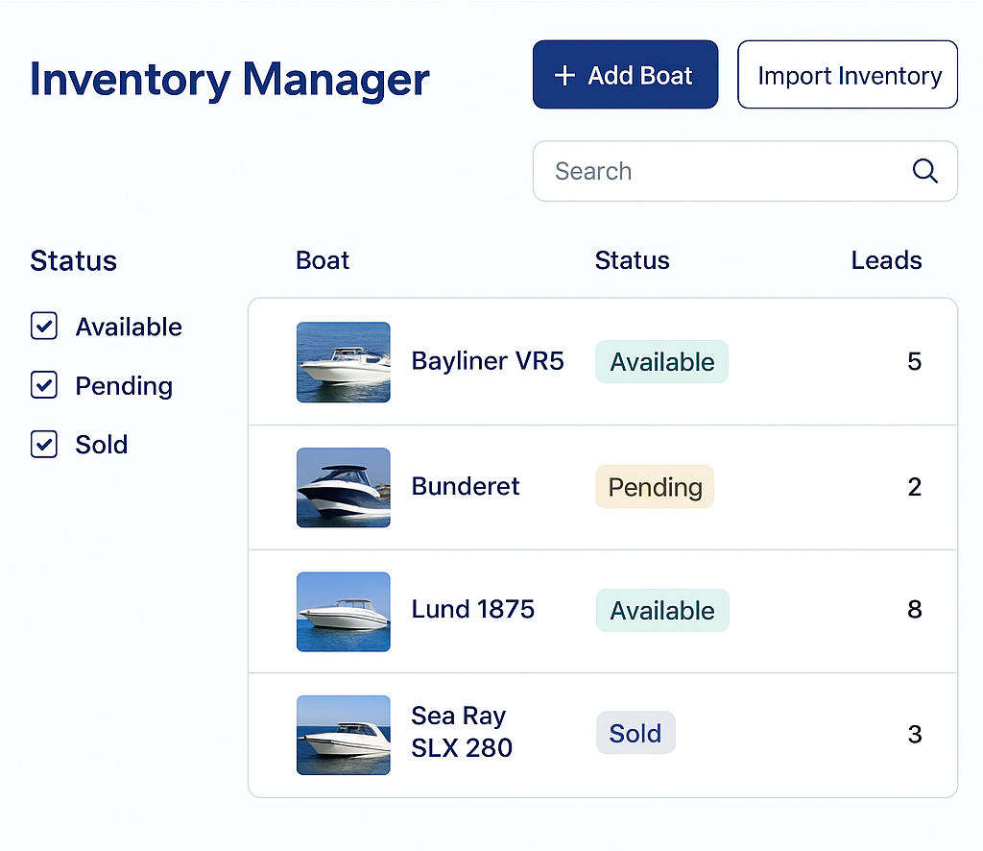983x851 pixels.
Task: Sort by the Boat column header
Action: pyautogui.click(x=323, y=260)
